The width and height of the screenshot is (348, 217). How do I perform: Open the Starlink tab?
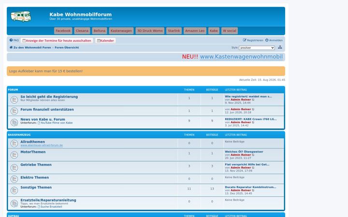coord(174,31)
